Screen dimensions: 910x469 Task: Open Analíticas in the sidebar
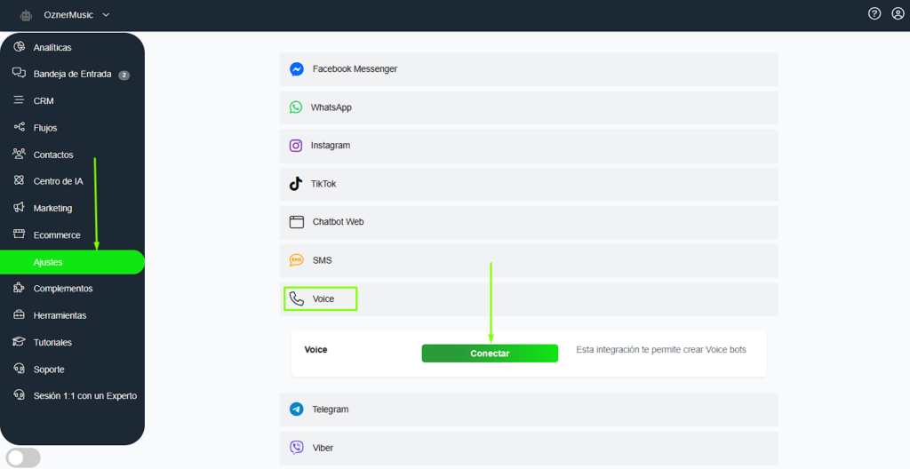pyautogui.click(x=52, y=47)
